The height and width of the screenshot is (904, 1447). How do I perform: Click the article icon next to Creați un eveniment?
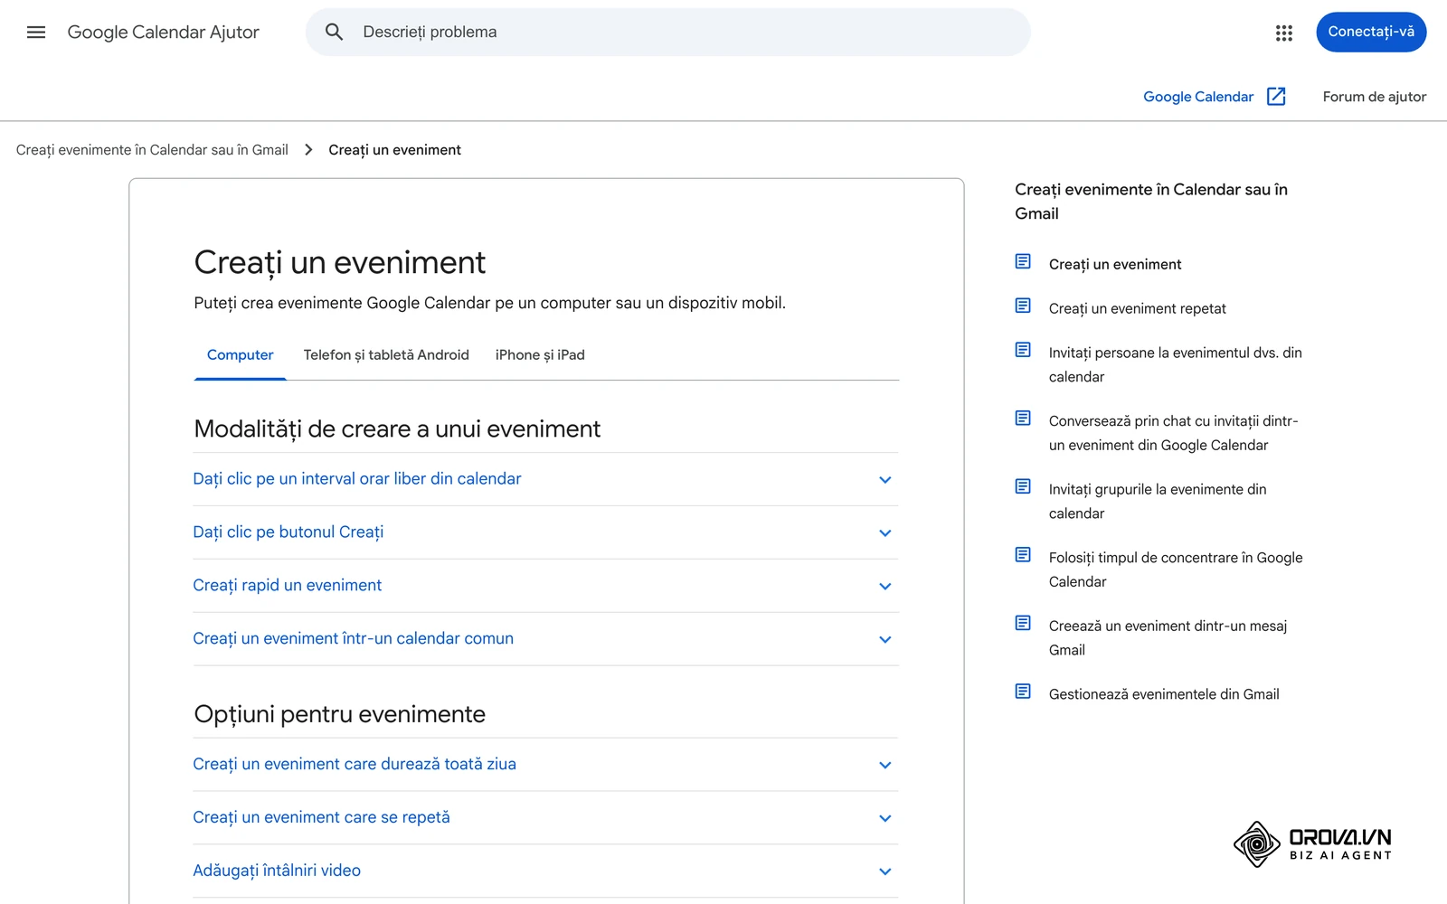[x=1023, y=262]
